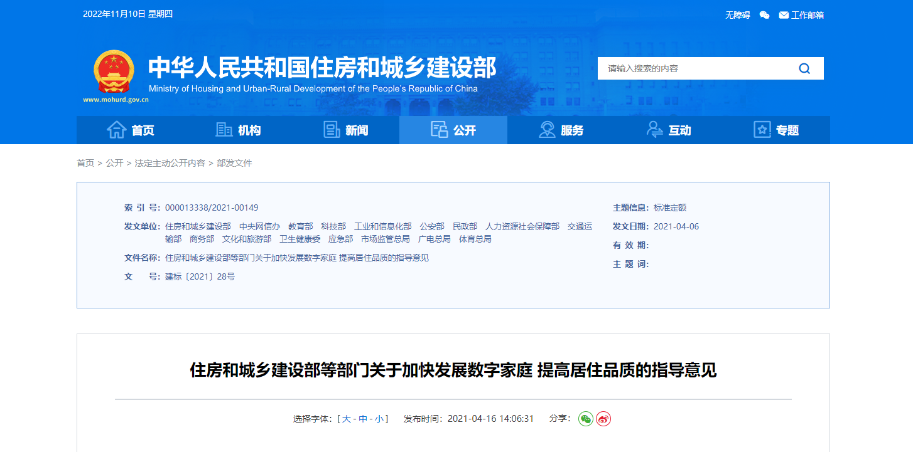Screen dimensions: 913x452
Task: Open the 专题 navigation tab
Action: click(x=776, y=130)
